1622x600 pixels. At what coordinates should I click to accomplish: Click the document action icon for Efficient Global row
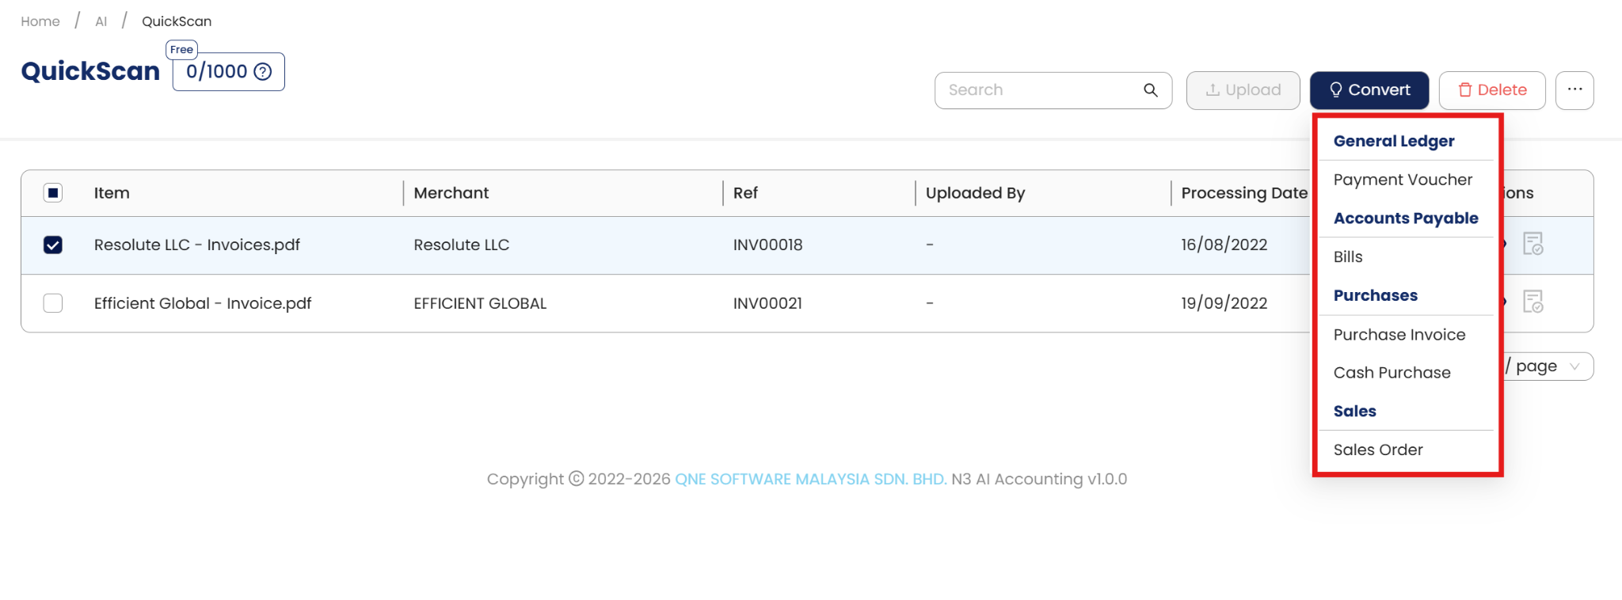coord(1533,302)
